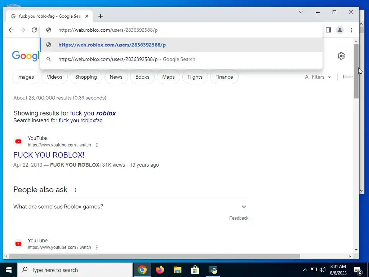Open Google quick settings gear
The width and height of the screenshot is (369, 277).
341,56
